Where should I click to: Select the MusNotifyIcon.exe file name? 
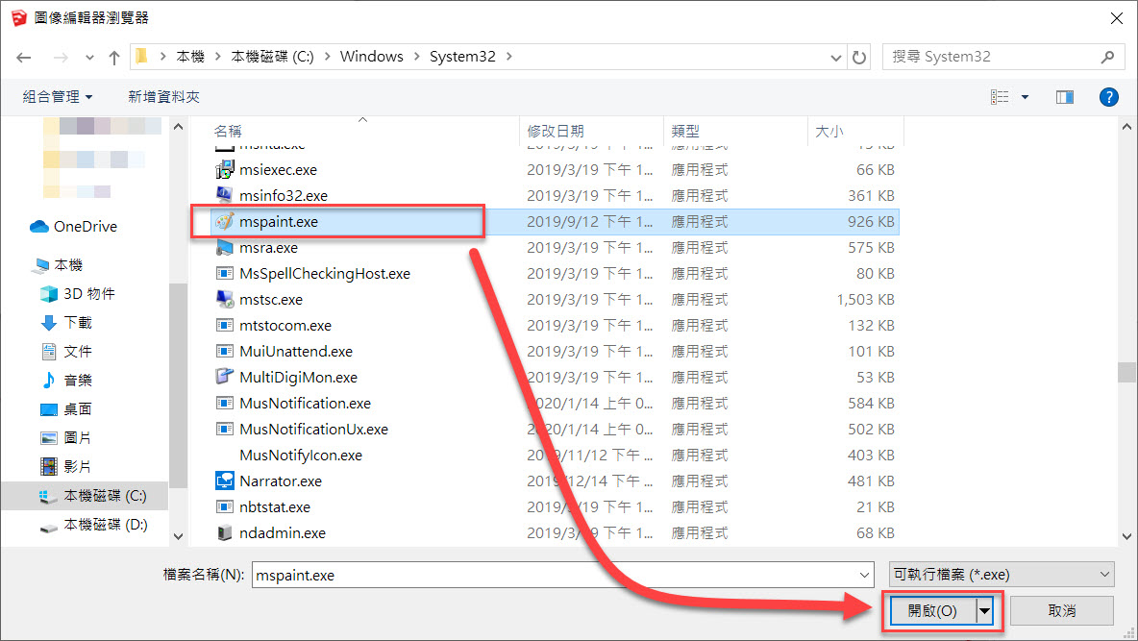pyautogui.click(x=301, y=456)
